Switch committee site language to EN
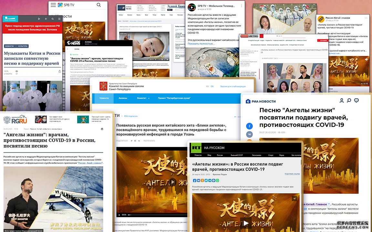 [212, 86]
